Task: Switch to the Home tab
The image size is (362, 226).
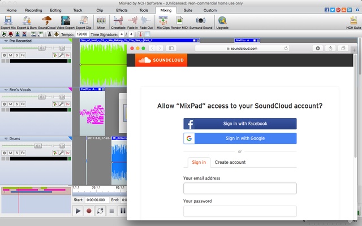Action: [x=11, y=10]
